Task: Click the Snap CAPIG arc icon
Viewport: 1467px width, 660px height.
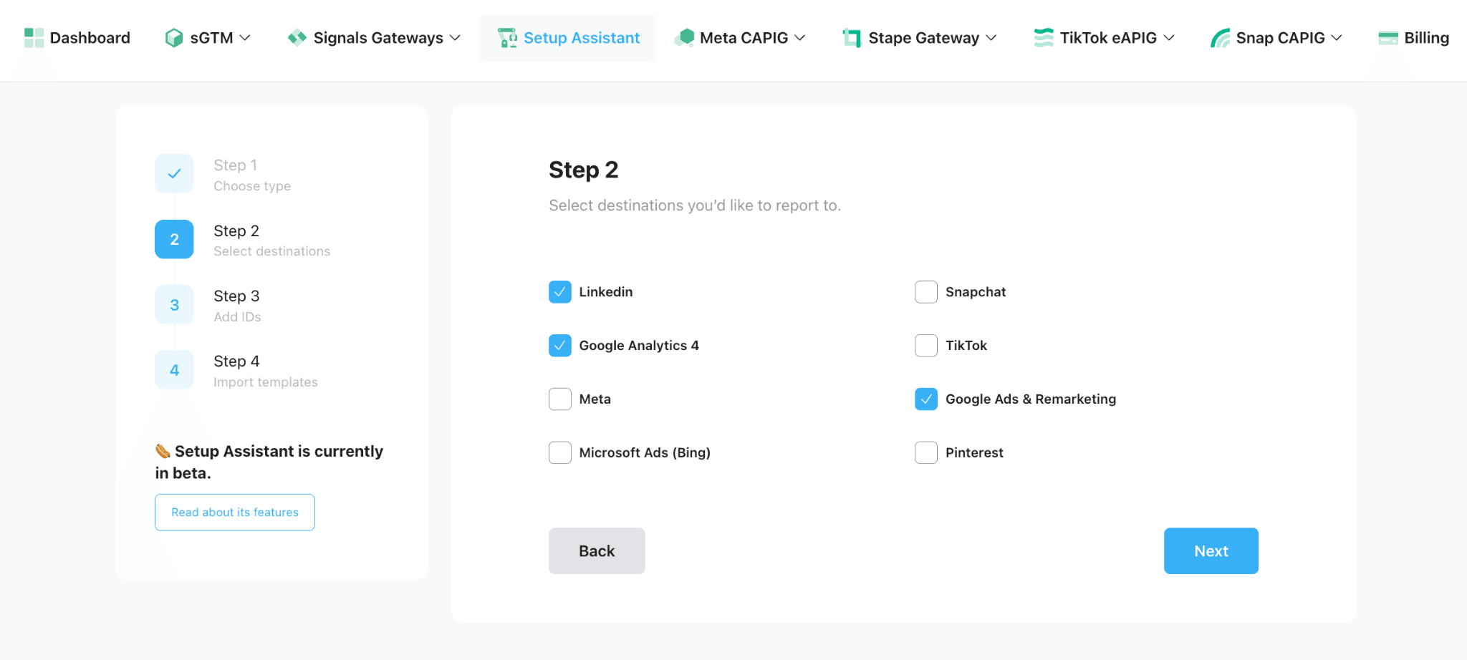Action: 1220,38
